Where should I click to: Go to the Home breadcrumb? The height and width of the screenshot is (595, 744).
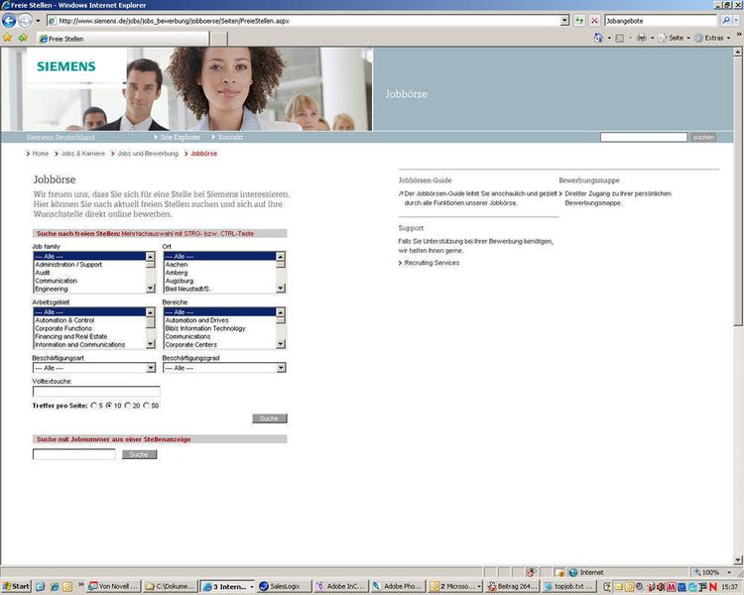pyautogui.click(x=41, y=154)
